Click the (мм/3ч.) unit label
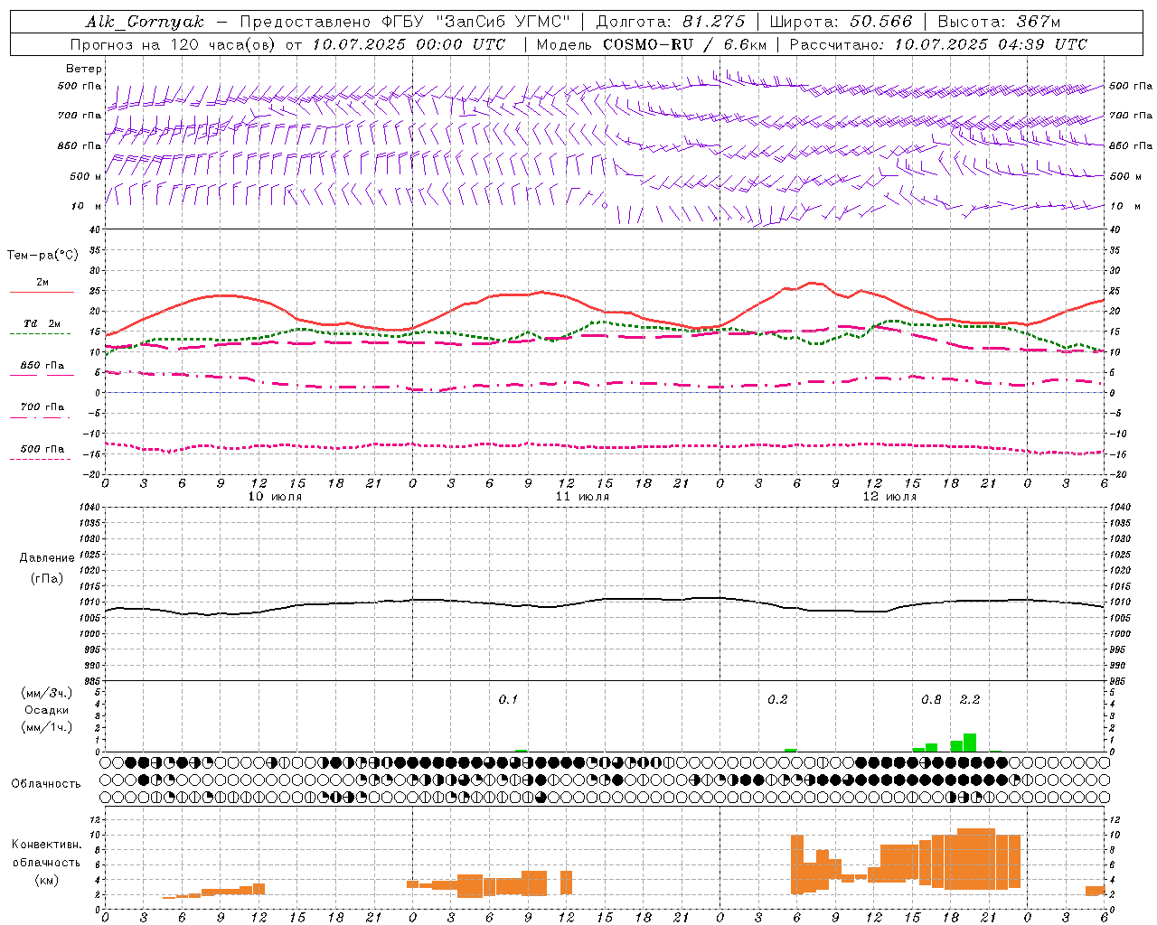Screen dimensions: 1157x925 [47, 694]
